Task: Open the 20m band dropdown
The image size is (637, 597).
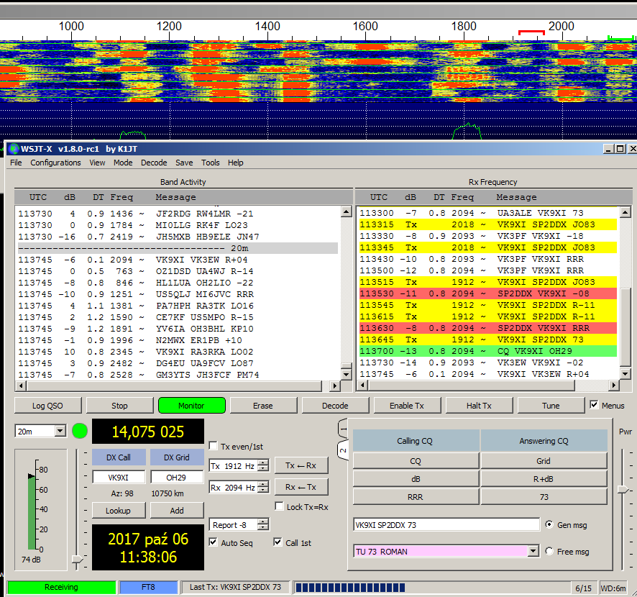Action: tap(60, 432)
